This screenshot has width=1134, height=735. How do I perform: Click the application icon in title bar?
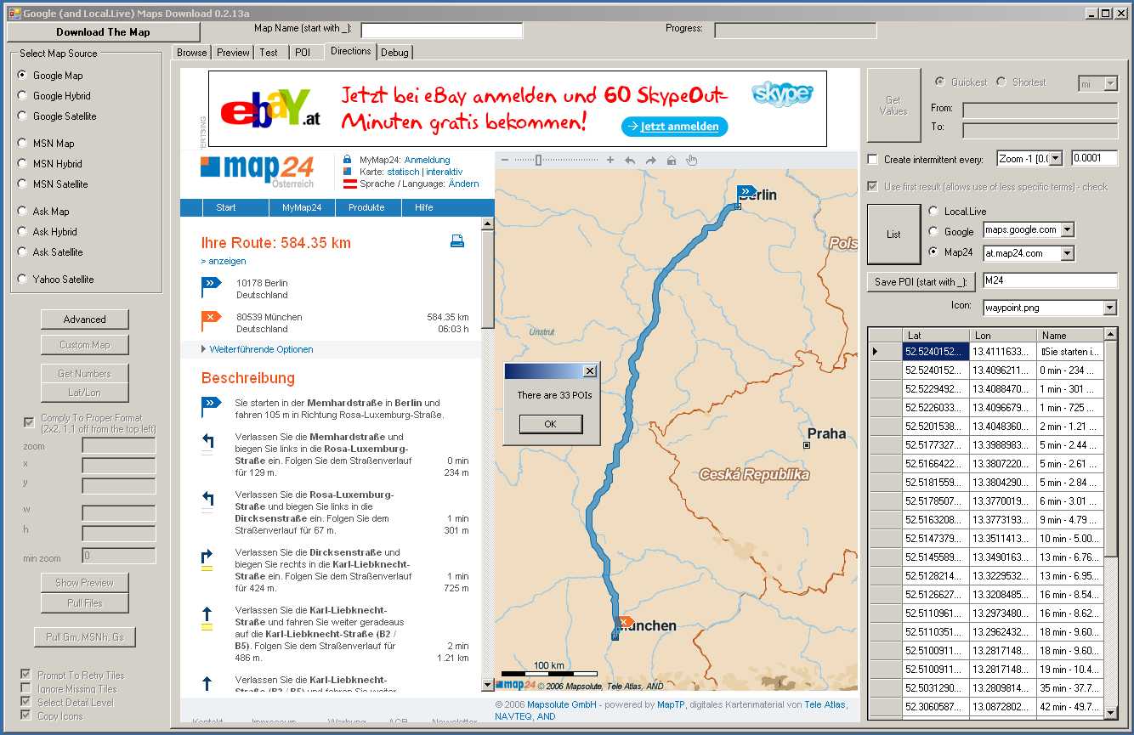click(x=14, y=14)
